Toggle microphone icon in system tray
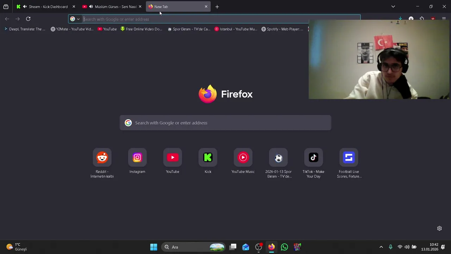451x254 pixels. click(390, 247)
